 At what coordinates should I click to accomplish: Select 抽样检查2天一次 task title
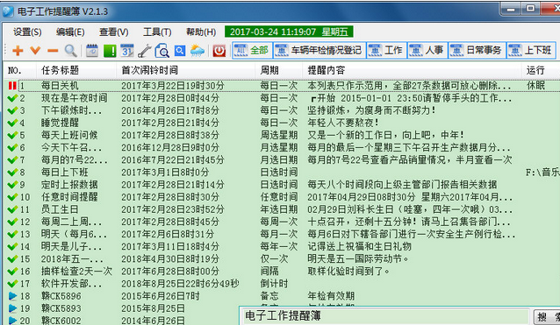76,272
